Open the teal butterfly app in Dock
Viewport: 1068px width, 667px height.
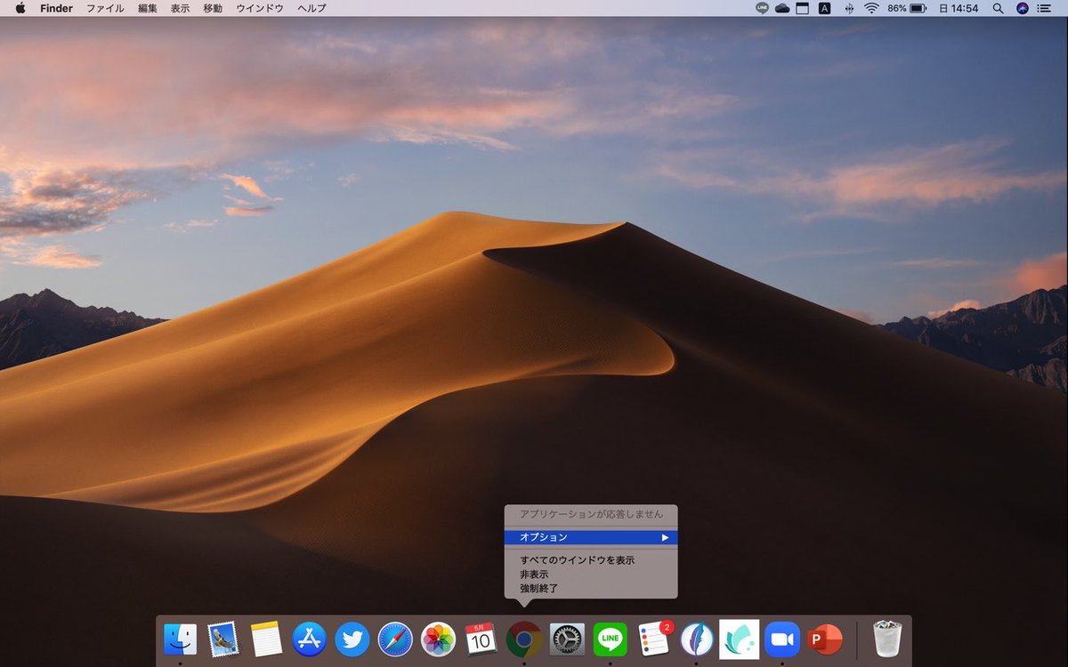(740, 639)
